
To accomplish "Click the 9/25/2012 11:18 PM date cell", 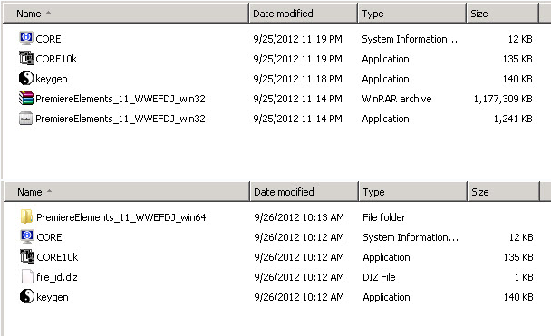I will click(x=297, y=79).
